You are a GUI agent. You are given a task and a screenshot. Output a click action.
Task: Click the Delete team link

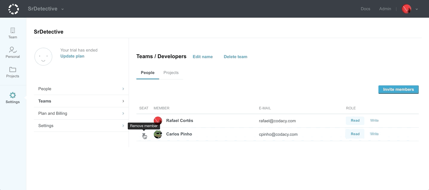click(235, 57)
